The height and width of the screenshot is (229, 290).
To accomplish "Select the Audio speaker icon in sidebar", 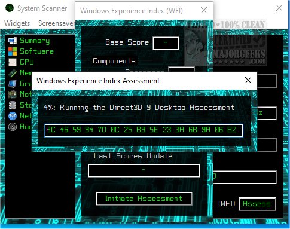I will pyautogui.click(x=13, y=127).
